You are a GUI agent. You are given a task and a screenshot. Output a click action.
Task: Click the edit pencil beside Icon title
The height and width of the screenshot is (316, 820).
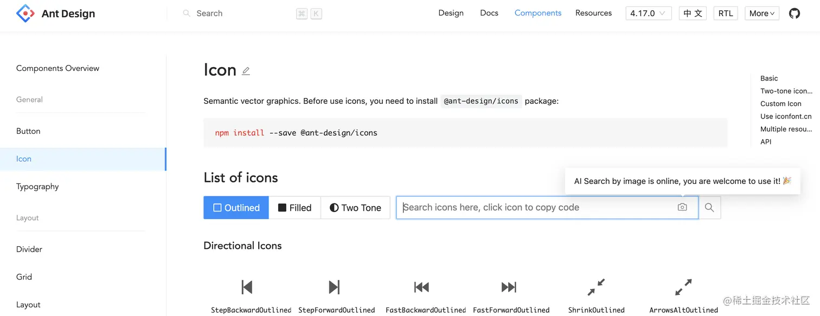tap(246, 71)
